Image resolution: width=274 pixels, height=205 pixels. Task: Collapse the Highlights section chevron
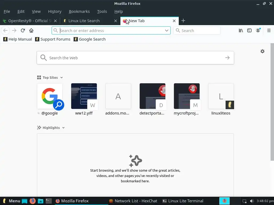pyautogui.click(x=63, y=128)
